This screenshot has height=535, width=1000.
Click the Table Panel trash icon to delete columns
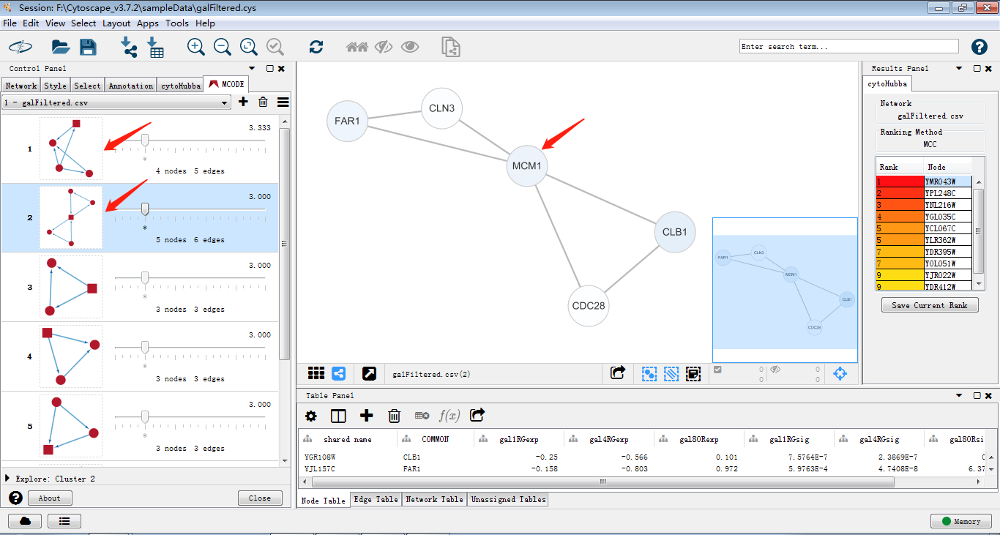click(x=394, y=416)
